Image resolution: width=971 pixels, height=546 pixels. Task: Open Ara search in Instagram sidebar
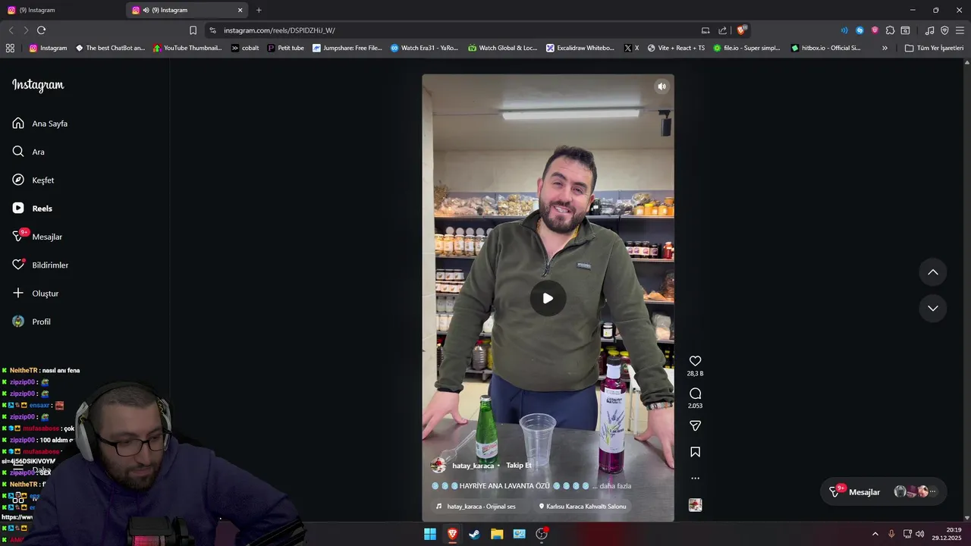pos(28,152)
